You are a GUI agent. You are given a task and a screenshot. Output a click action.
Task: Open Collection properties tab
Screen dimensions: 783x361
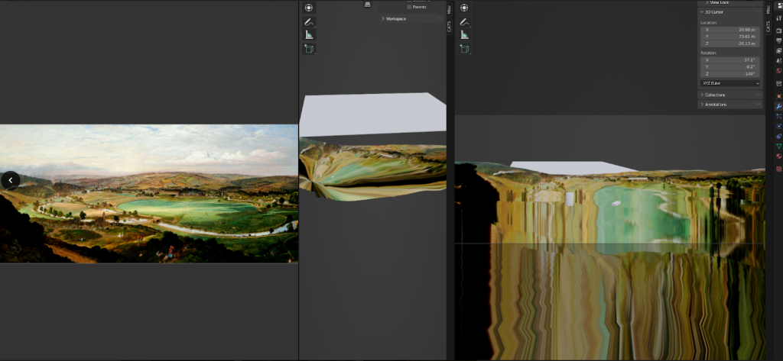778,83
